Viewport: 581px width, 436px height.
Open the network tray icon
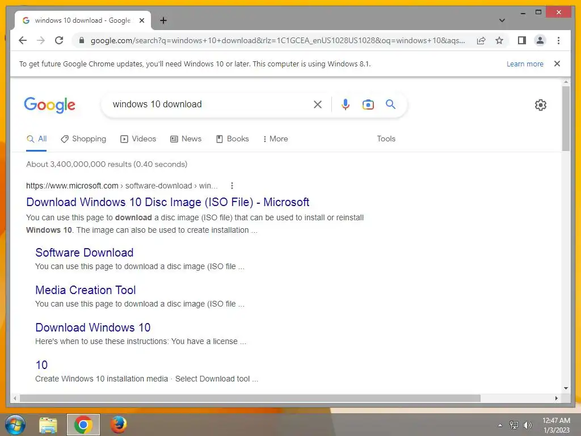[513, 425]
